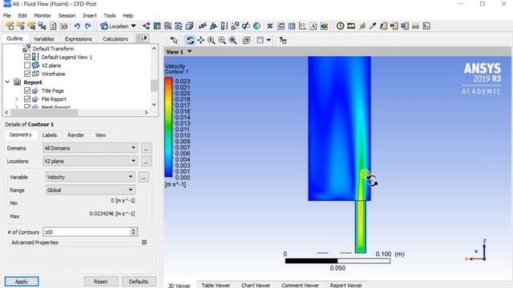
Task: Open the Locations XZ plane dropdown
Action: [x=90, y=161]
